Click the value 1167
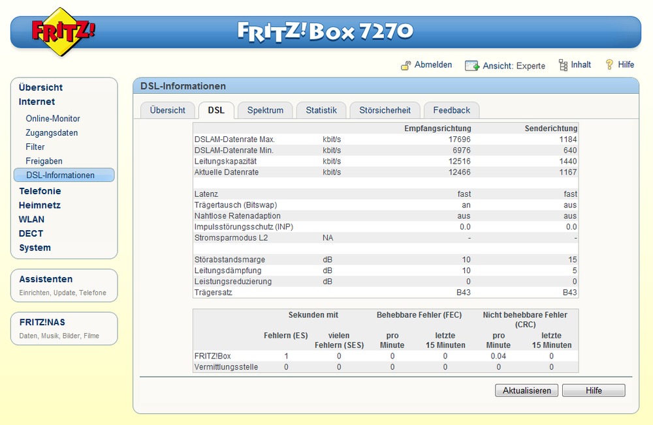Screen dimensions: 653x425 (x=568, y=172)
